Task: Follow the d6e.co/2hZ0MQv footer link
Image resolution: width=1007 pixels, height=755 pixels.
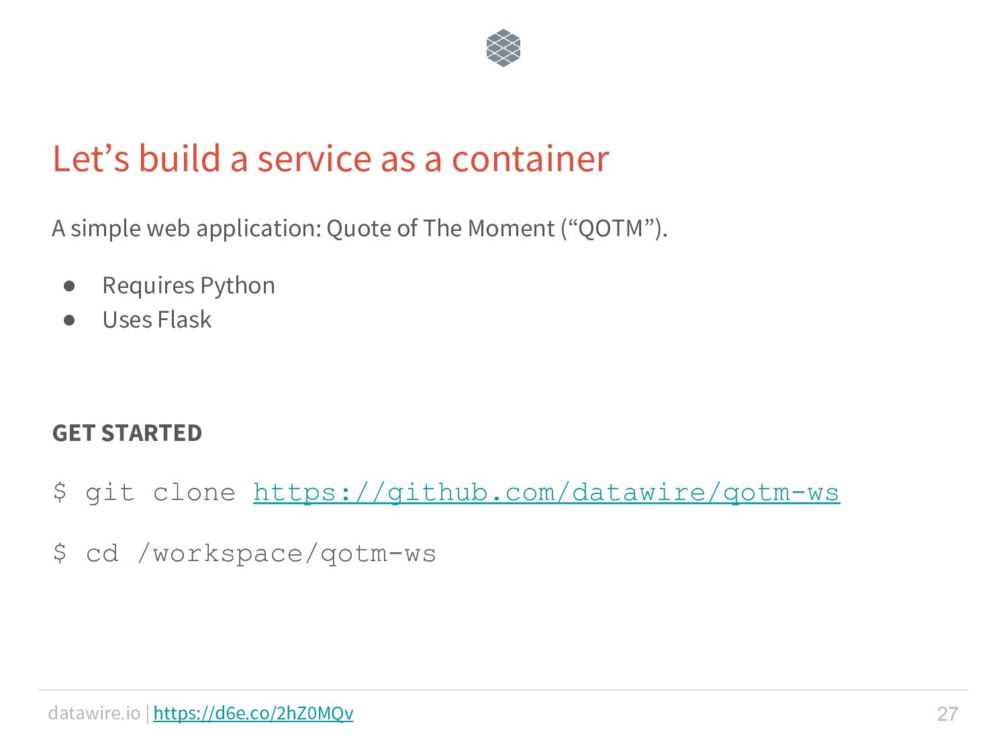Action: (x=253, y=713)
